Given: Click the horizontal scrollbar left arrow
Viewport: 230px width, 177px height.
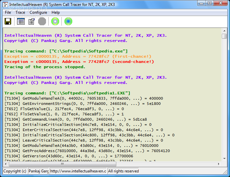Looking at the screenshot, I should tap(6, 164).
